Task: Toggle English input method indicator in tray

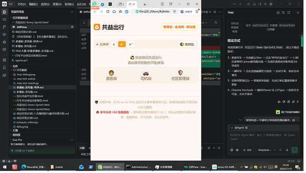Action: click(276, 167)
